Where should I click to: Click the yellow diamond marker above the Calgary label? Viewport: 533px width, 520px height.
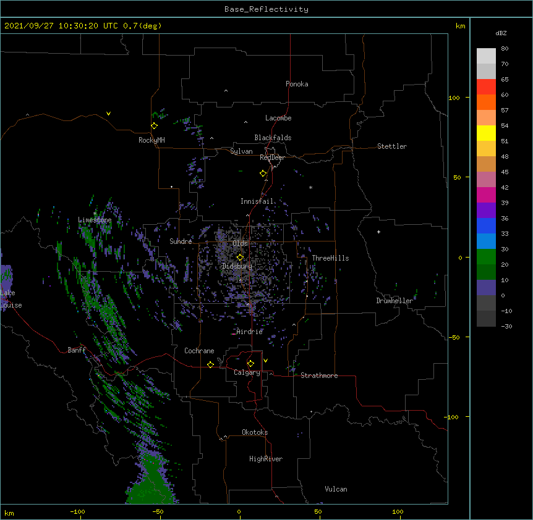point(250,364)
